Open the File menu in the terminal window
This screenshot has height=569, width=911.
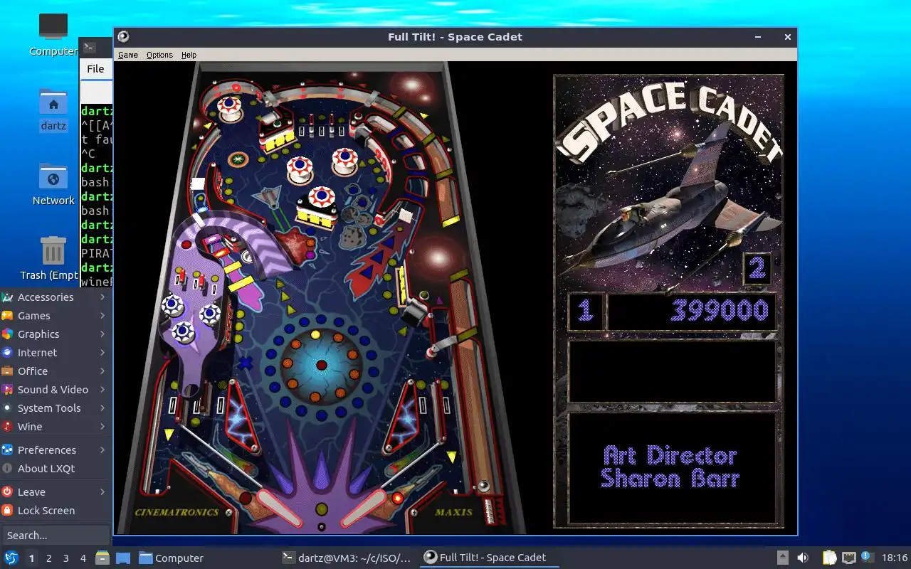(x=95, y=69)
